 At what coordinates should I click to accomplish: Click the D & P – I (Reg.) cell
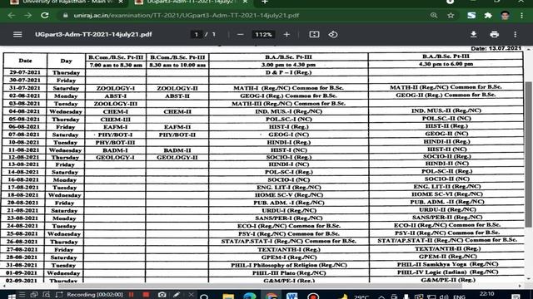(288, 72)
